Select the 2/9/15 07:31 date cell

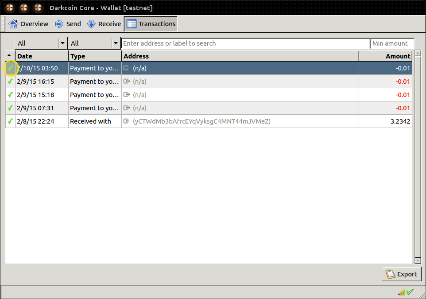point(42,108)
